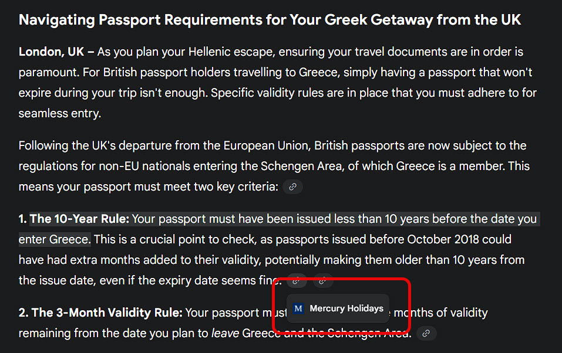Click the list number "1."
This screenshot has width=562, height=353.
point(23,219)
